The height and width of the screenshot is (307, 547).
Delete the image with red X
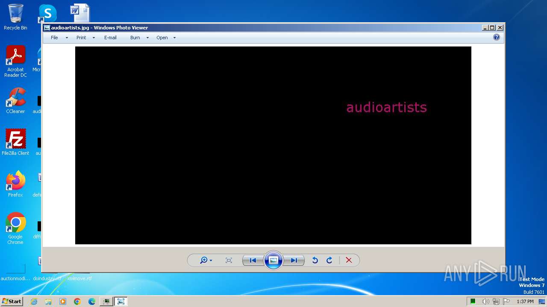(349, 260)
